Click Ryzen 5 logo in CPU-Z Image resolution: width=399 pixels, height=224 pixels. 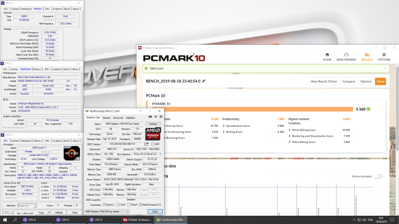[71, 153]
